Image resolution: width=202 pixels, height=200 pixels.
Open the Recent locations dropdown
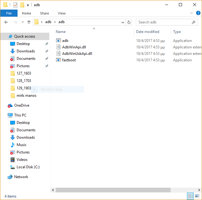tap(22, 22)
